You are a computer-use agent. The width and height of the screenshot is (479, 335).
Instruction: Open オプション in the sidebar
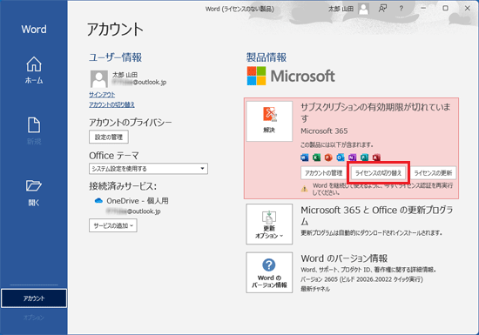[x=34, y=318]
